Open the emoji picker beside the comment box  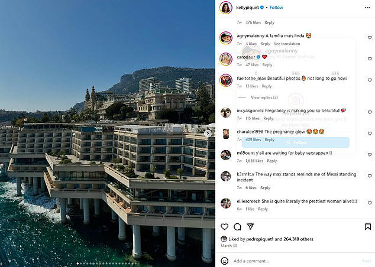pos(225,261)
